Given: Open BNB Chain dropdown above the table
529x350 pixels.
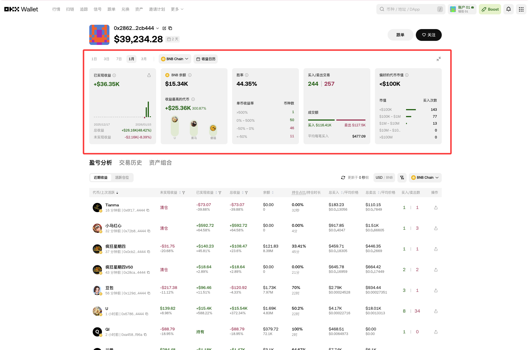Looking at the screenshot, I should [425, 178].
